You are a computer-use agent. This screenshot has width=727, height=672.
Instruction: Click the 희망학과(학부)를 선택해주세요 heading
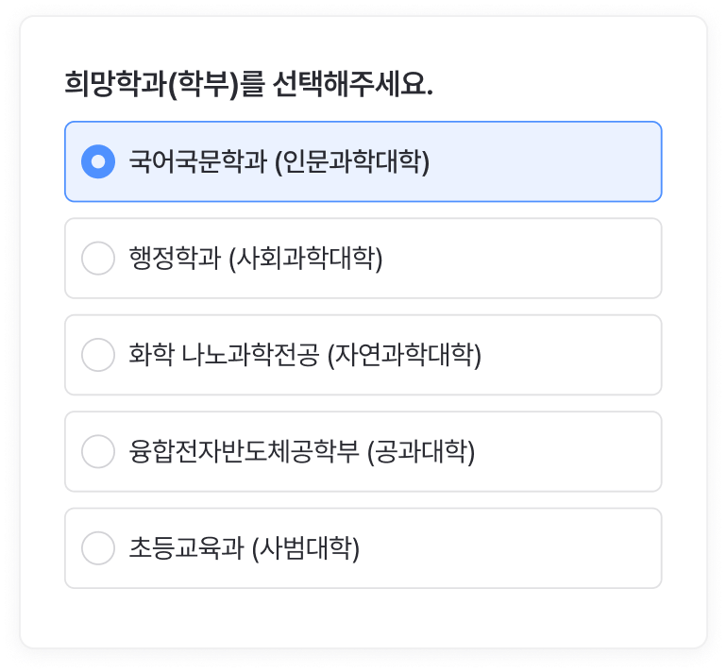pyautogui.click(x=248, y=85)
